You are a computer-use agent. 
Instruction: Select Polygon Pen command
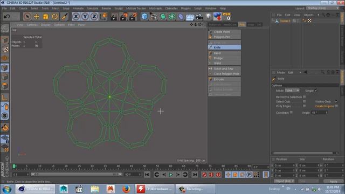tap(224, 37)
